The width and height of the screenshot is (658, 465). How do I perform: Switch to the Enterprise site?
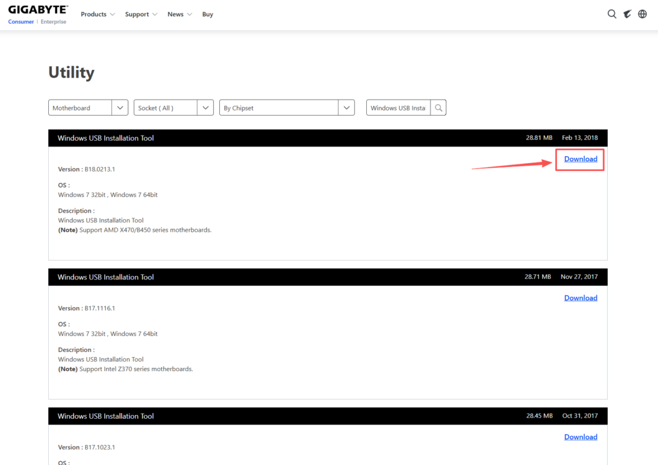click(x=53, y=22)
